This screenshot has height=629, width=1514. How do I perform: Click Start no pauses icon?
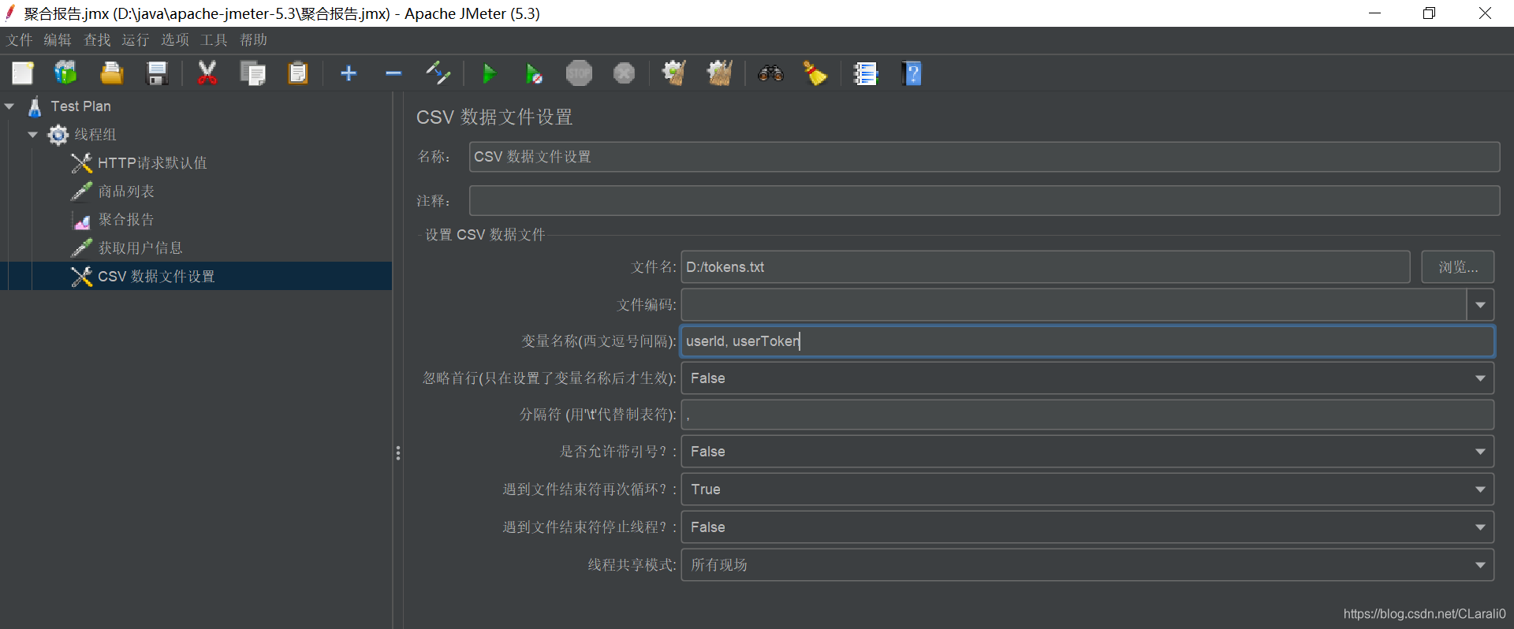coord(534,74)
